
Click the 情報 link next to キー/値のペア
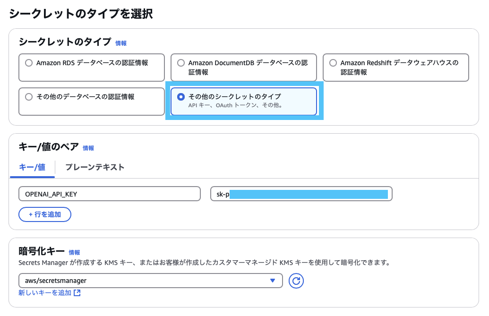coord(87,148)
